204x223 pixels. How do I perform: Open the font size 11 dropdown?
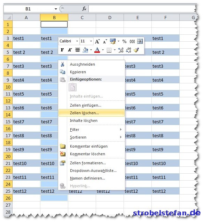pyautogui.click(x=91, y=41)
